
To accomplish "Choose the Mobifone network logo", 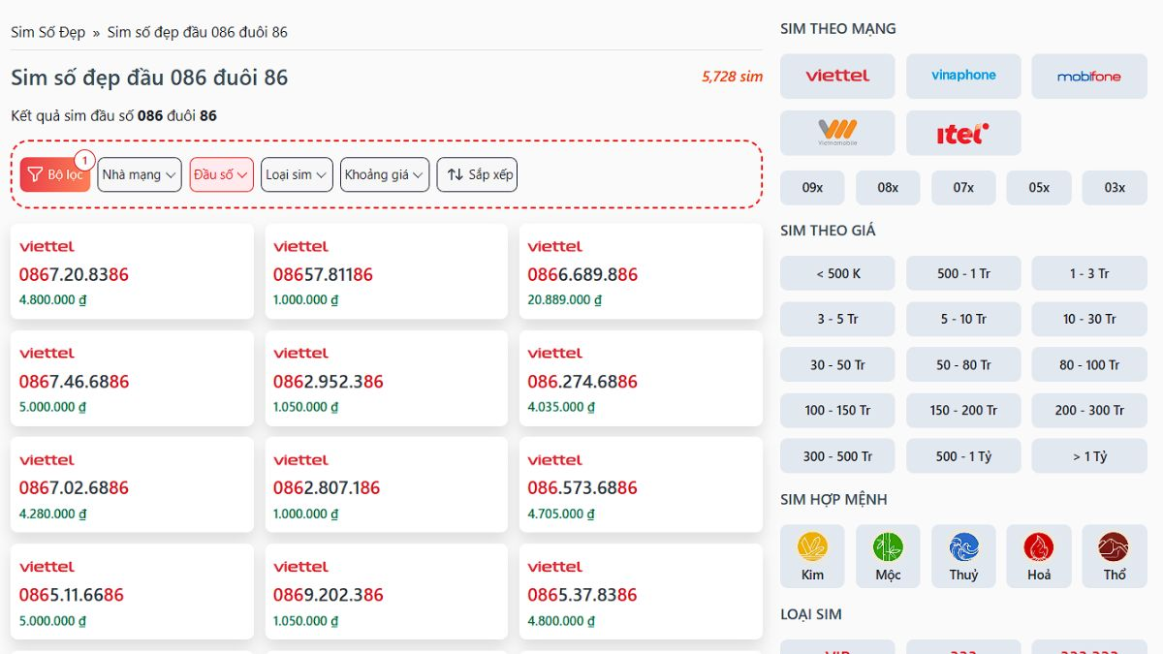I will point(1088,76).
